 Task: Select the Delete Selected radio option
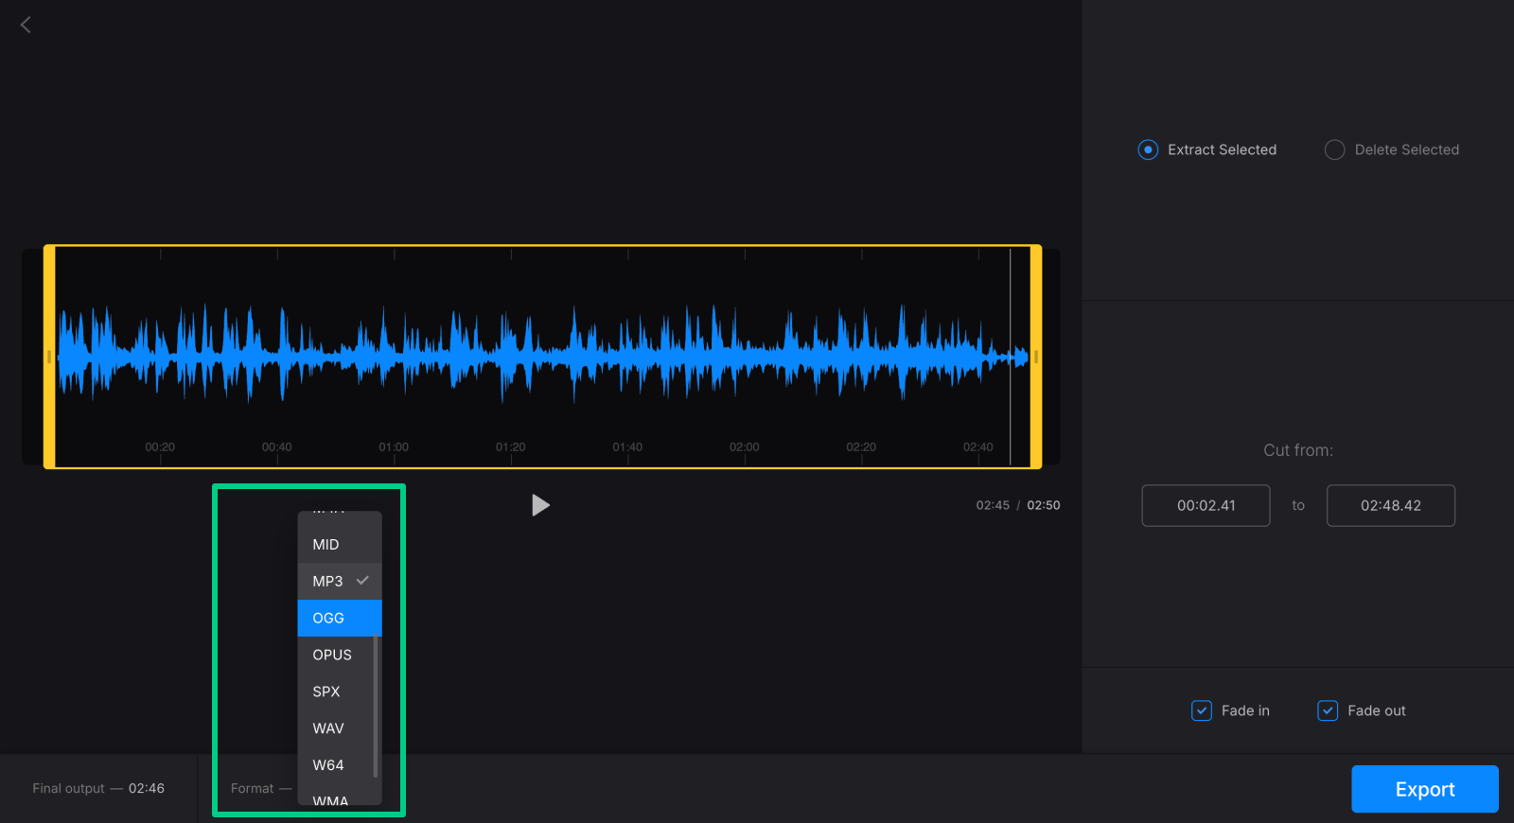(x=1392, y=149)
